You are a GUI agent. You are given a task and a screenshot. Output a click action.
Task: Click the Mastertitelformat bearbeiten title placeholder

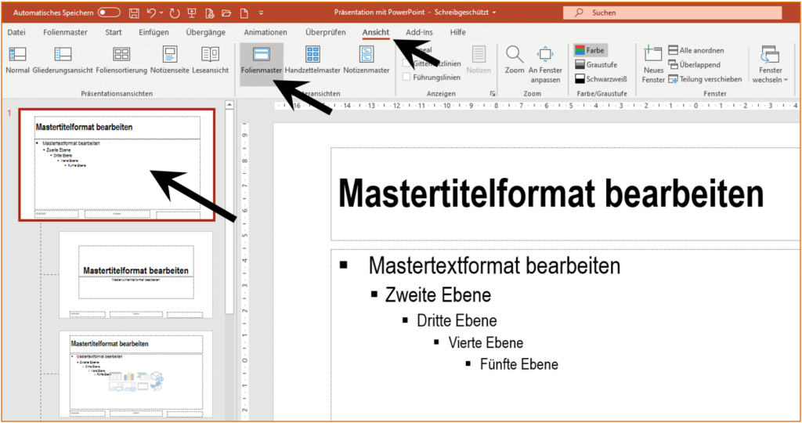(551, 193)
